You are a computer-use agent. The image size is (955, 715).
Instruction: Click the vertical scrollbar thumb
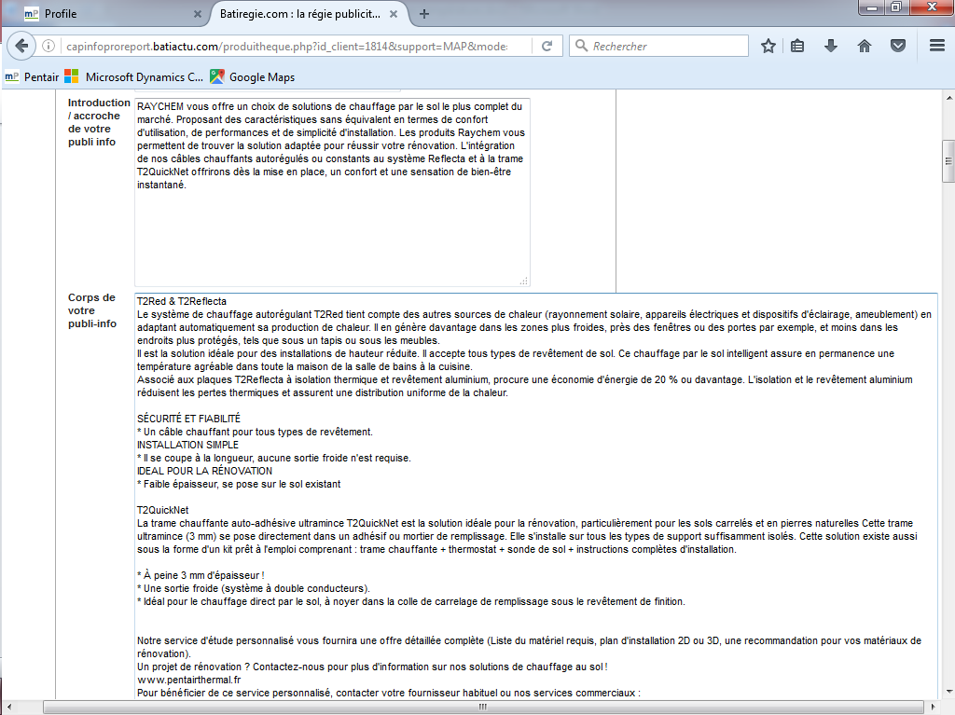[948, 161]
